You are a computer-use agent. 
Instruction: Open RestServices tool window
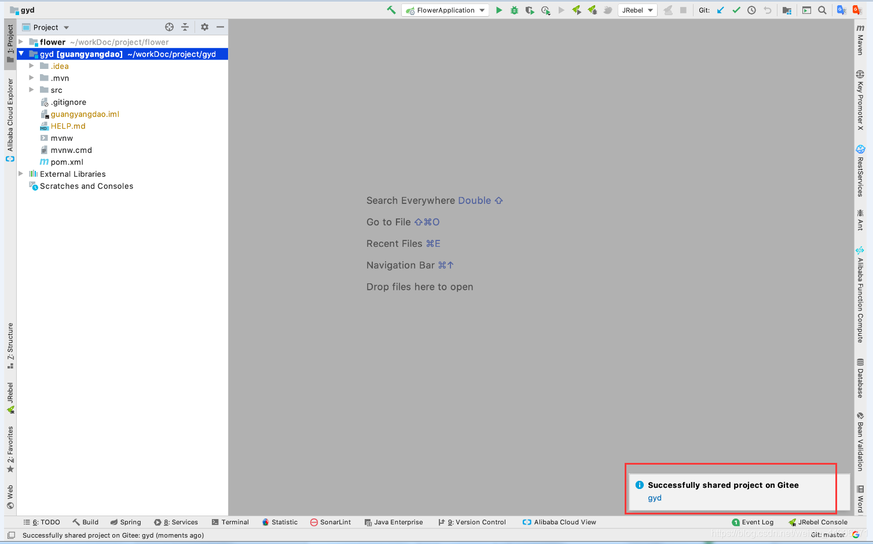860,171
